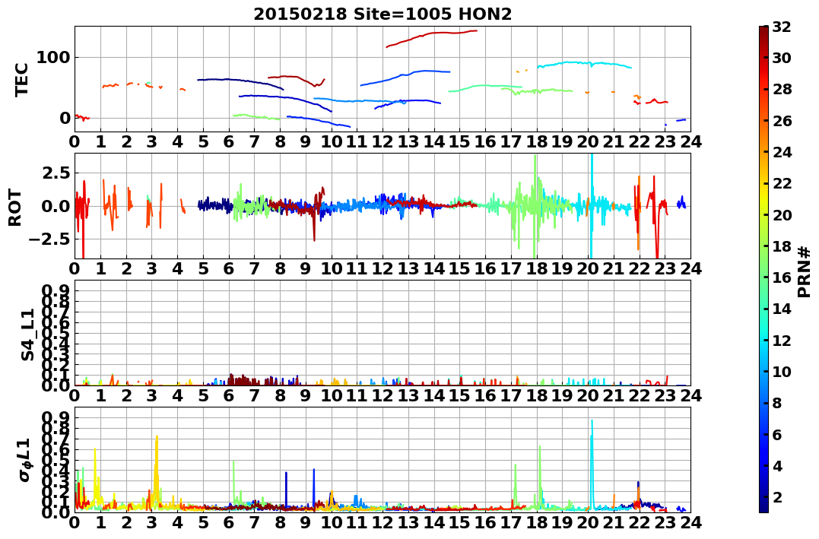Viewport: 819px width, 539px height.
Task: Click hour "6" on the ROT panel x-axis
Action: (x=228, y=268)
